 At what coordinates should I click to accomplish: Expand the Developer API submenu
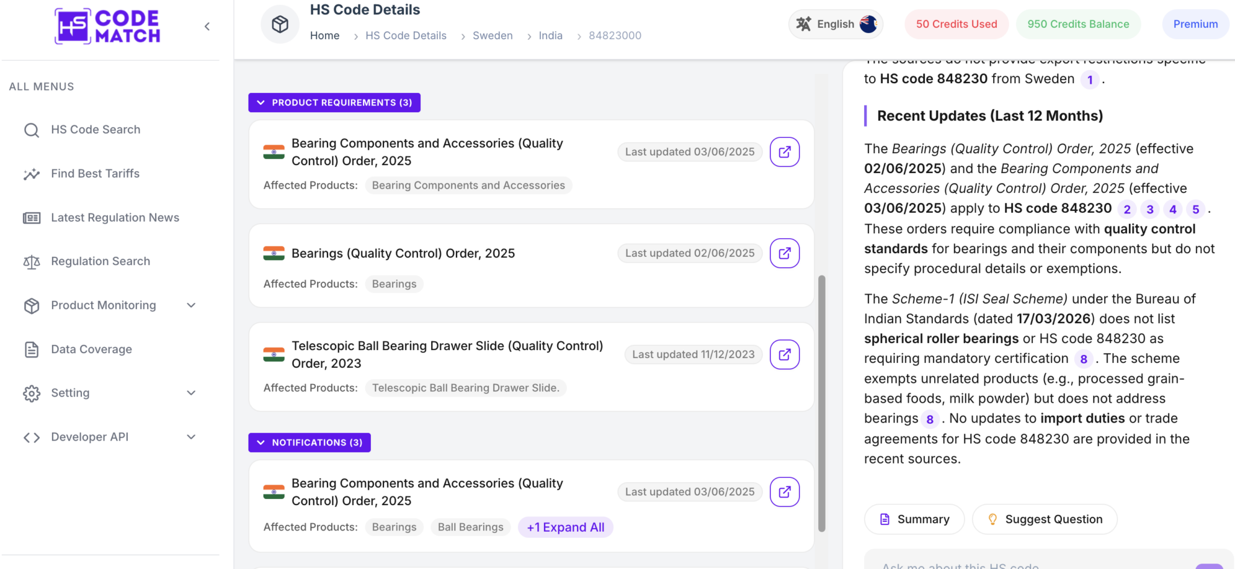191,437
